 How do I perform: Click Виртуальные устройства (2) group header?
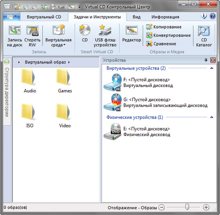click(x=136, y=68)
